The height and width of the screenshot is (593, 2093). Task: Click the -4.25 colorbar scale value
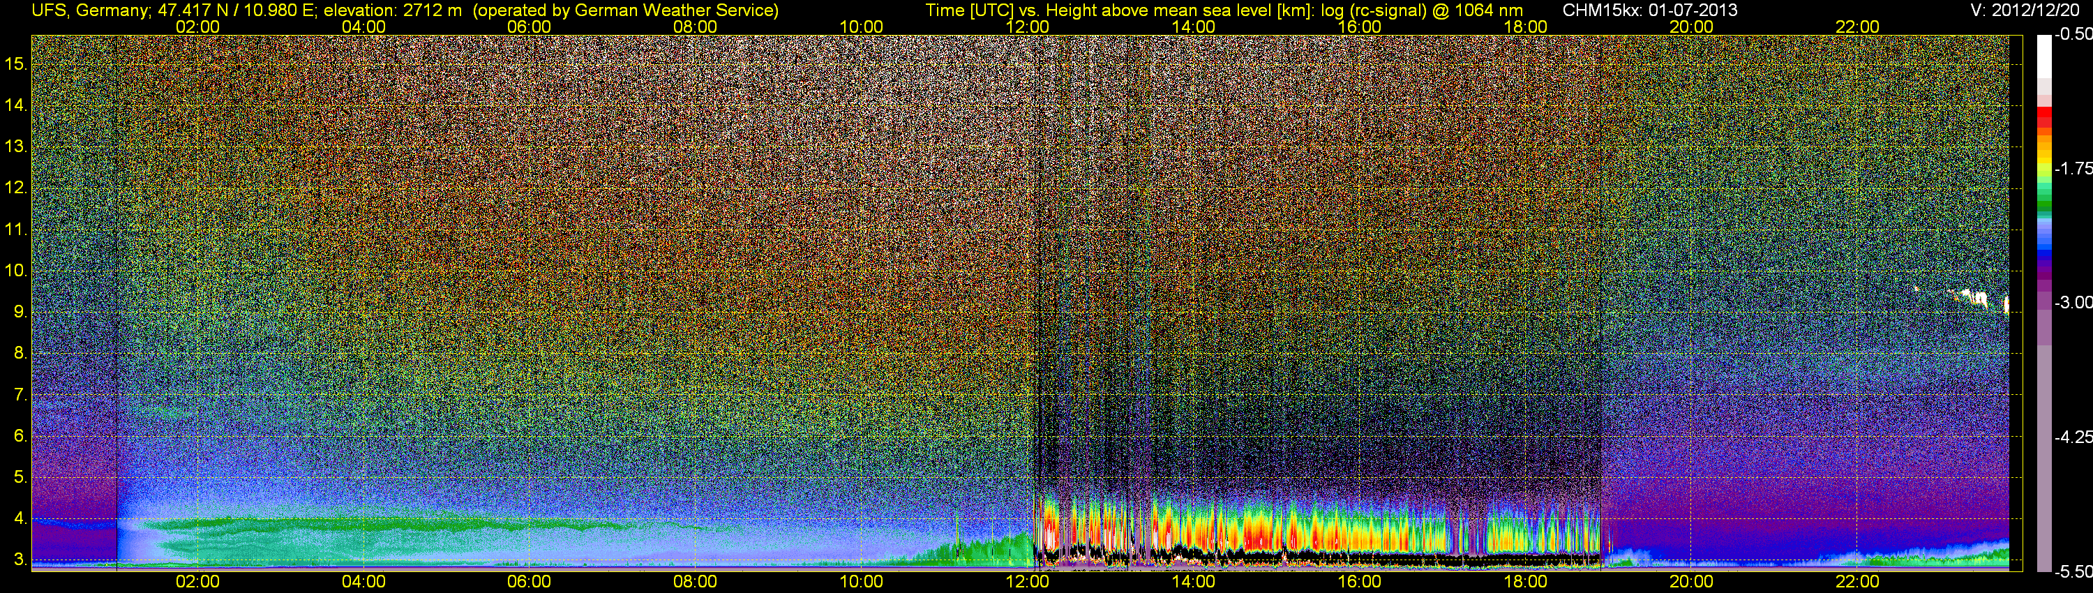pyautogui.click(x=2073, y=436)
